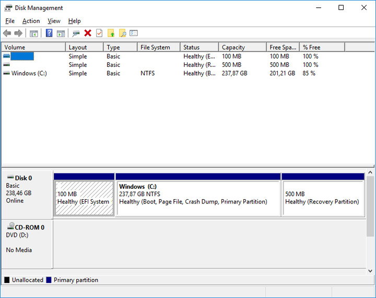Click the folder with green arrow icon

click(x=111, y=33)
